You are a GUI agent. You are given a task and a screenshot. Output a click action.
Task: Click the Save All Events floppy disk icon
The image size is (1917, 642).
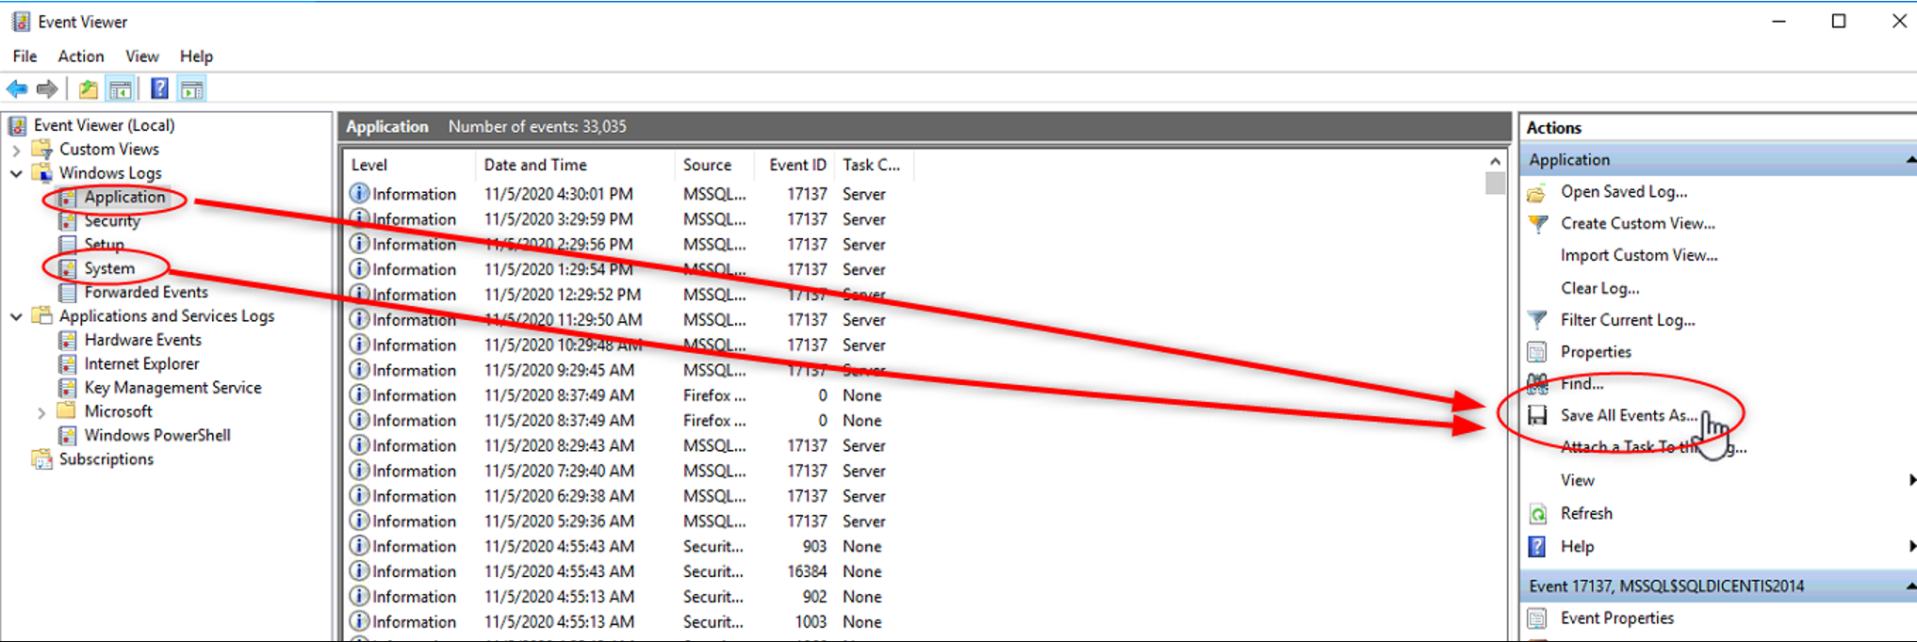click(1537, 416)
